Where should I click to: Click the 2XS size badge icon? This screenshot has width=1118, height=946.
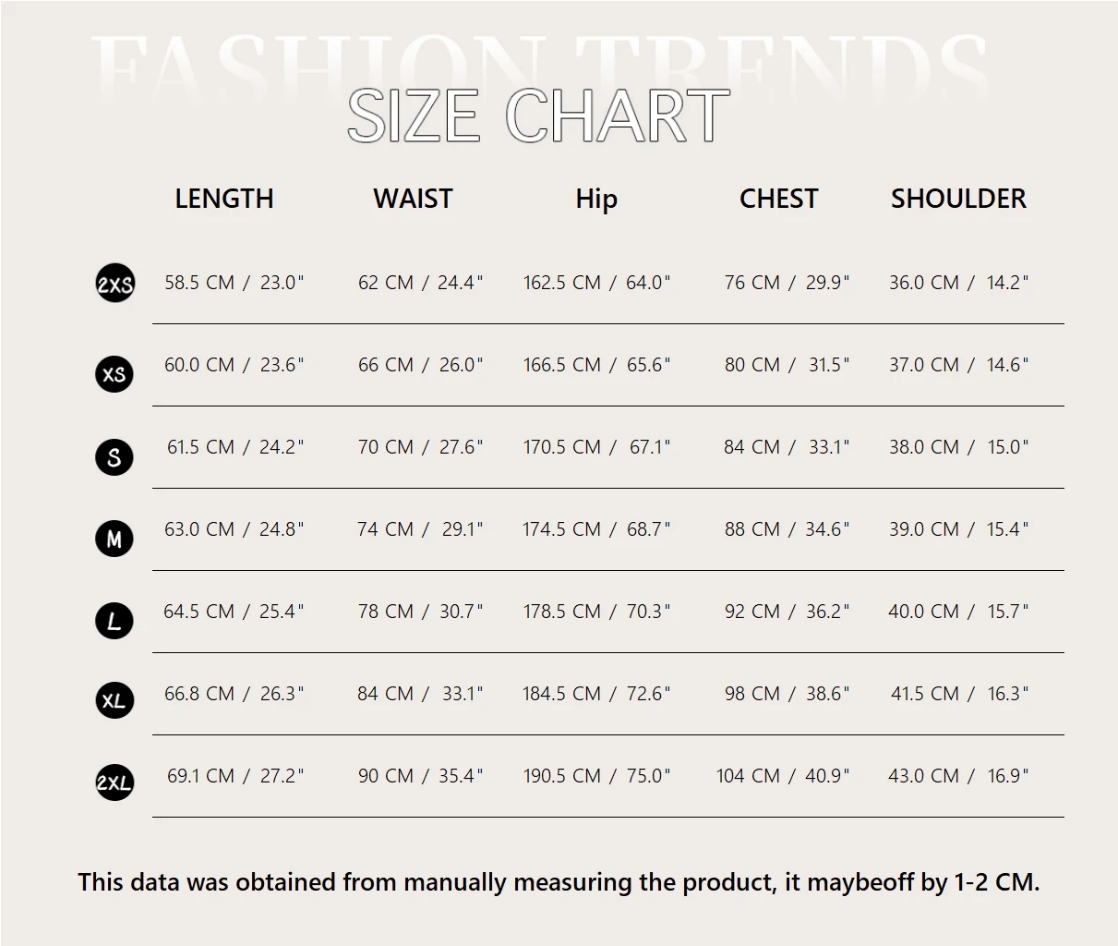coord(114,284)
